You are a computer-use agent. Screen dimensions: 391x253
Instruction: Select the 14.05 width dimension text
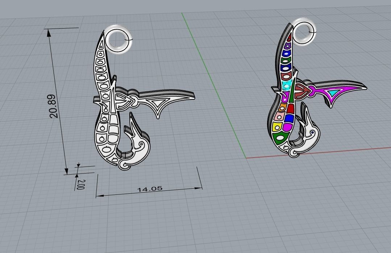150,189
